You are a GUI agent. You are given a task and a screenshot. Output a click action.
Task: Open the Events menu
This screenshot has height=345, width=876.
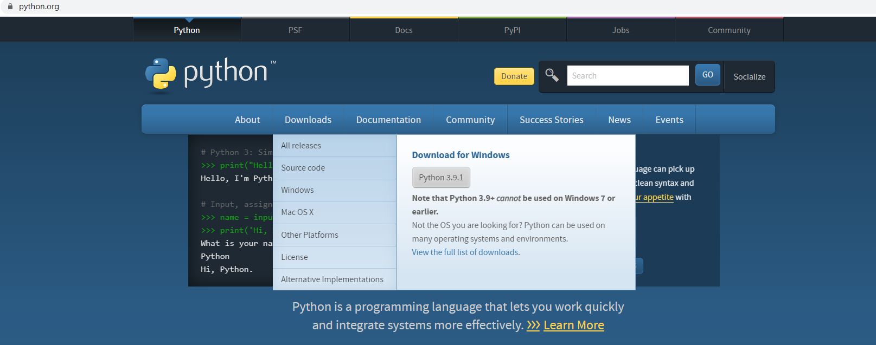click(669, 120)
